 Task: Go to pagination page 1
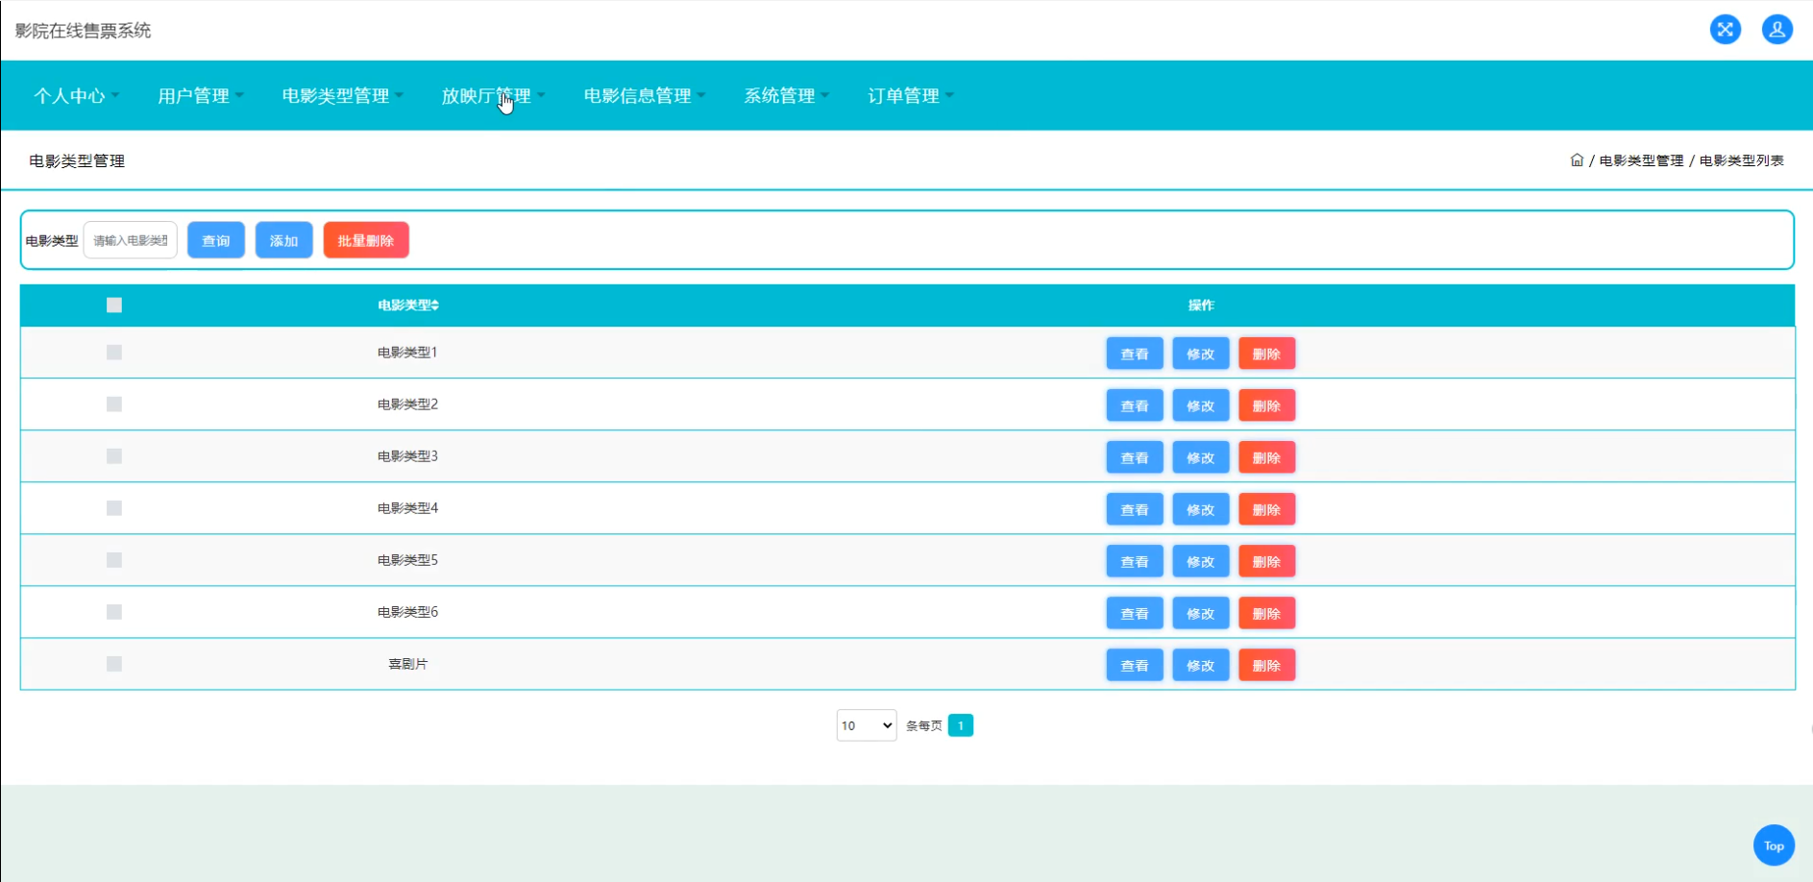(961, 725)
